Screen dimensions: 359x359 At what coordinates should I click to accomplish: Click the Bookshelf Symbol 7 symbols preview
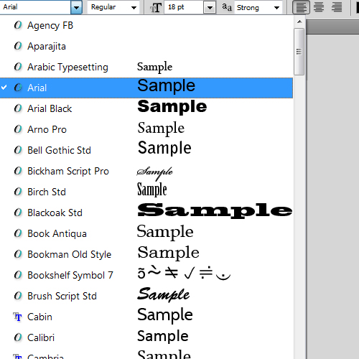(x=184, y=273)
